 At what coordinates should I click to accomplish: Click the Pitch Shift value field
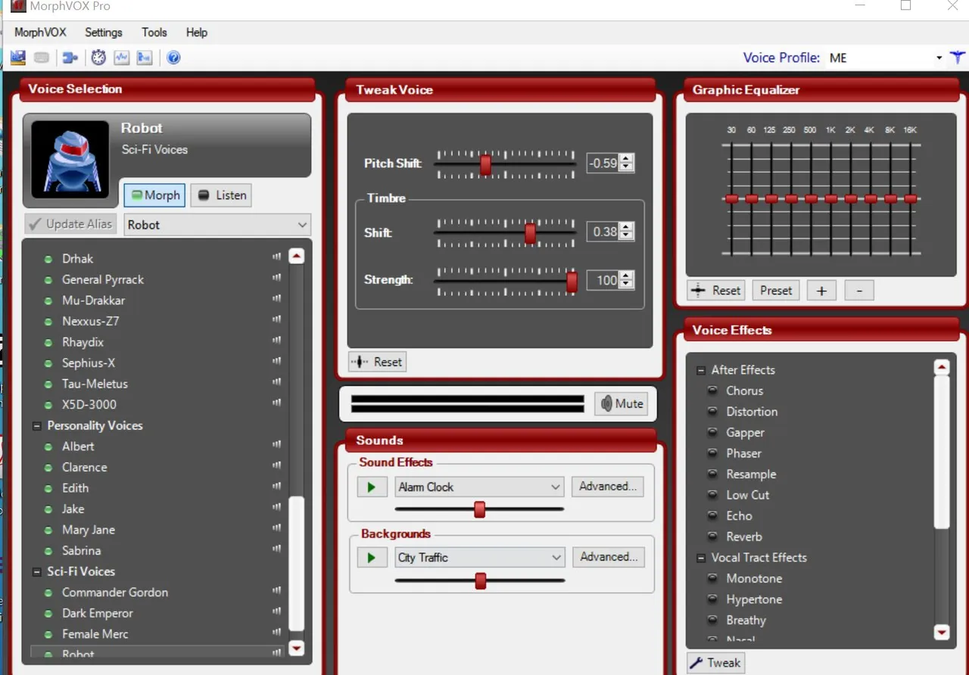(603, 163)
